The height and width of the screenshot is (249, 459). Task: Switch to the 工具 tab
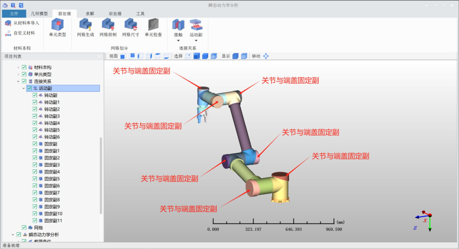(140, 14)
